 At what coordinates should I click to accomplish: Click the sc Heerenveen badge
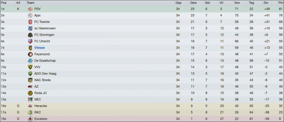click(30, 28)
